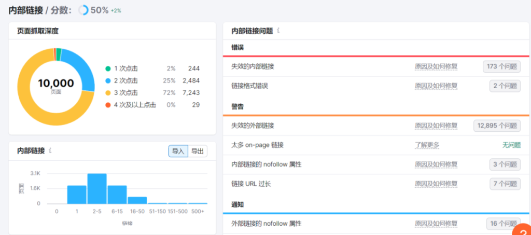The image size is (531, 235).
Task: Open 原因及如何修复 for 失效的外部链接
Action: [x=436, y=126]
